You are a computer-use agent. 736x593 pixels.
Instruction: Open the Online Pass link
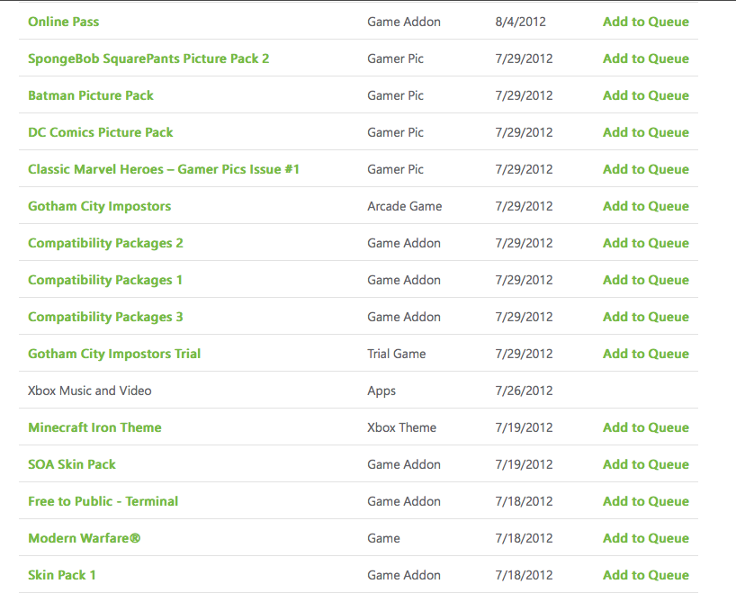pyautogui.click(x=64, y=22)
